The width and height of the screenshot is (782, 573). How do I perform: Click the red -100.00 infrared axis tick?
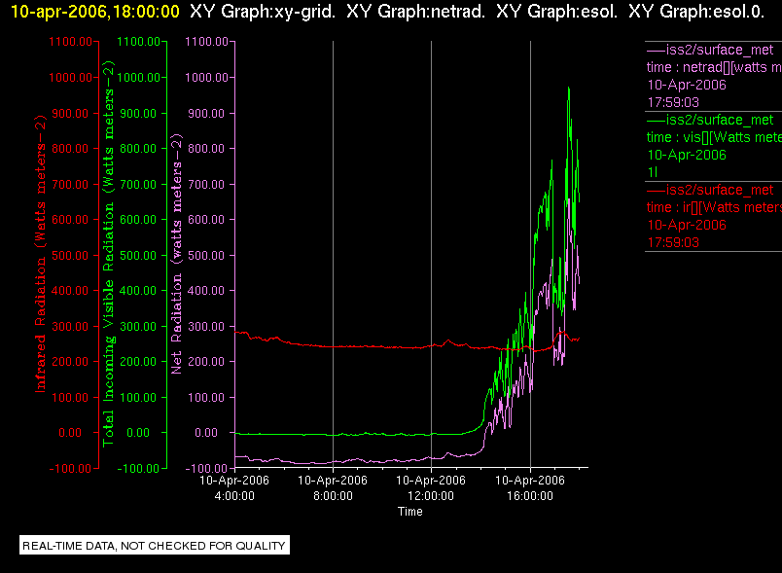pos(70,469)
